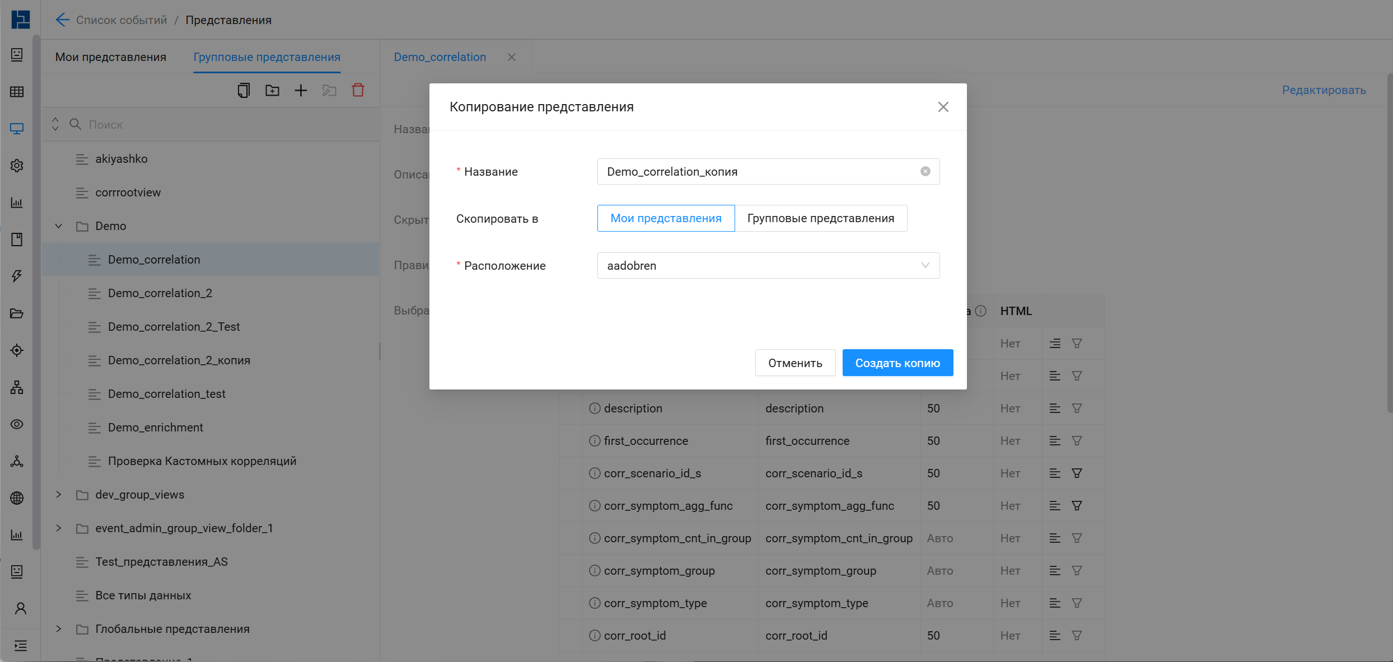
Task: Click the align icon in first_occurrence row
Action: 1055,441
